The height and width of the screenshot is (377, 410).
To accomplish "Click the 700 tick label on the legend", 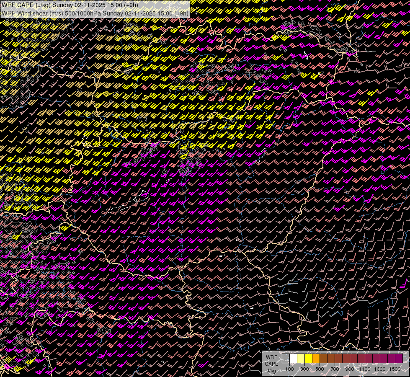I will click(x=335, y=369).
